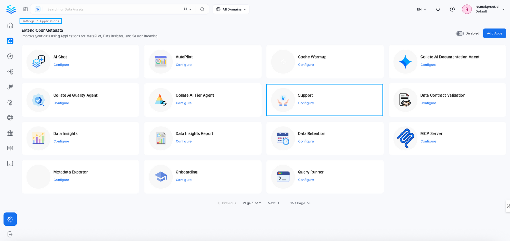Select the Collate AI sidebar icon

click(x=10, y=40)
